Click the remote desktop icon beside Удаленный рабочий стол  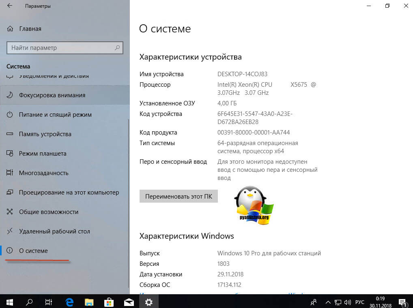[10, 231]
